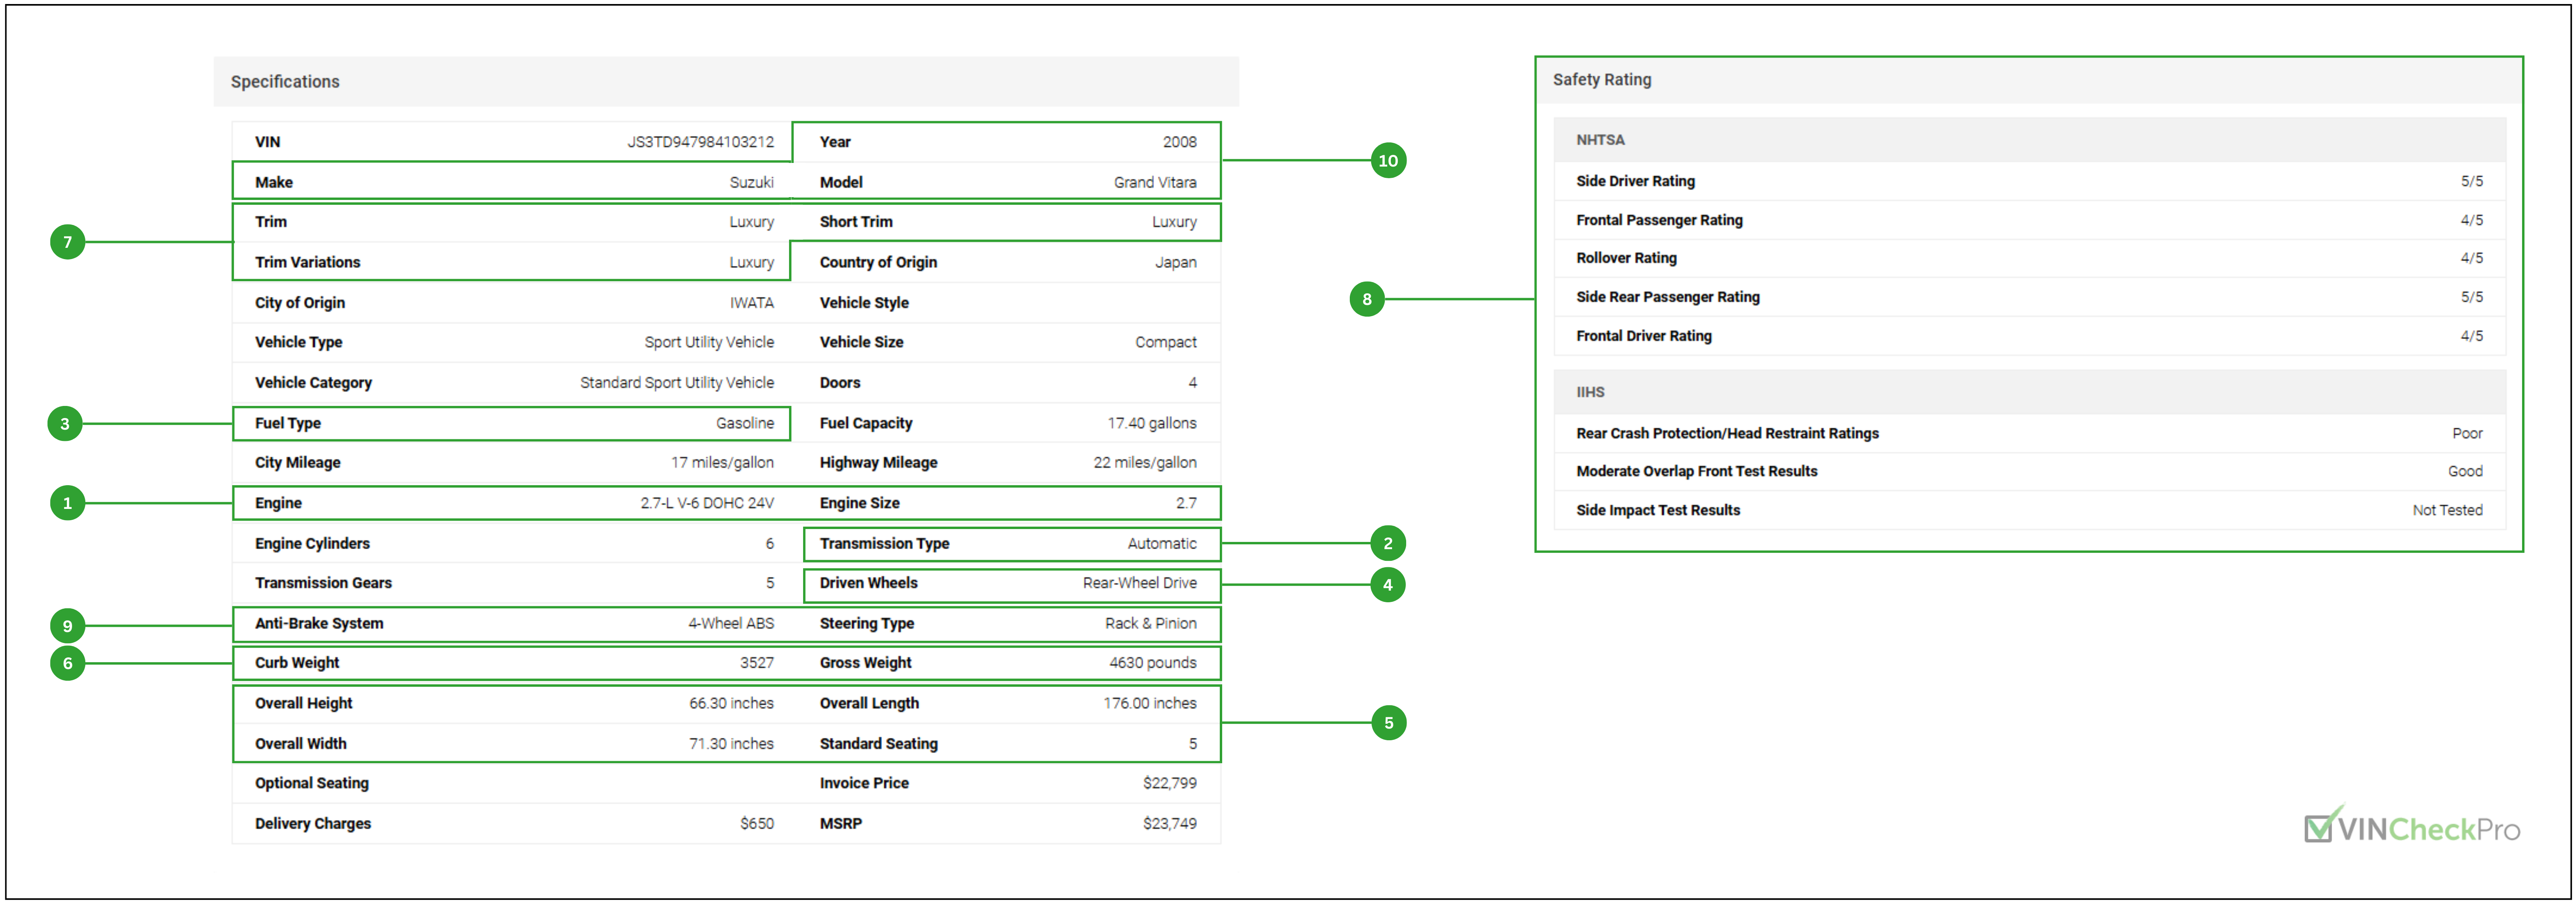
Task: Click the VIN value JS3TD947984103212
Action: [700, 142]
